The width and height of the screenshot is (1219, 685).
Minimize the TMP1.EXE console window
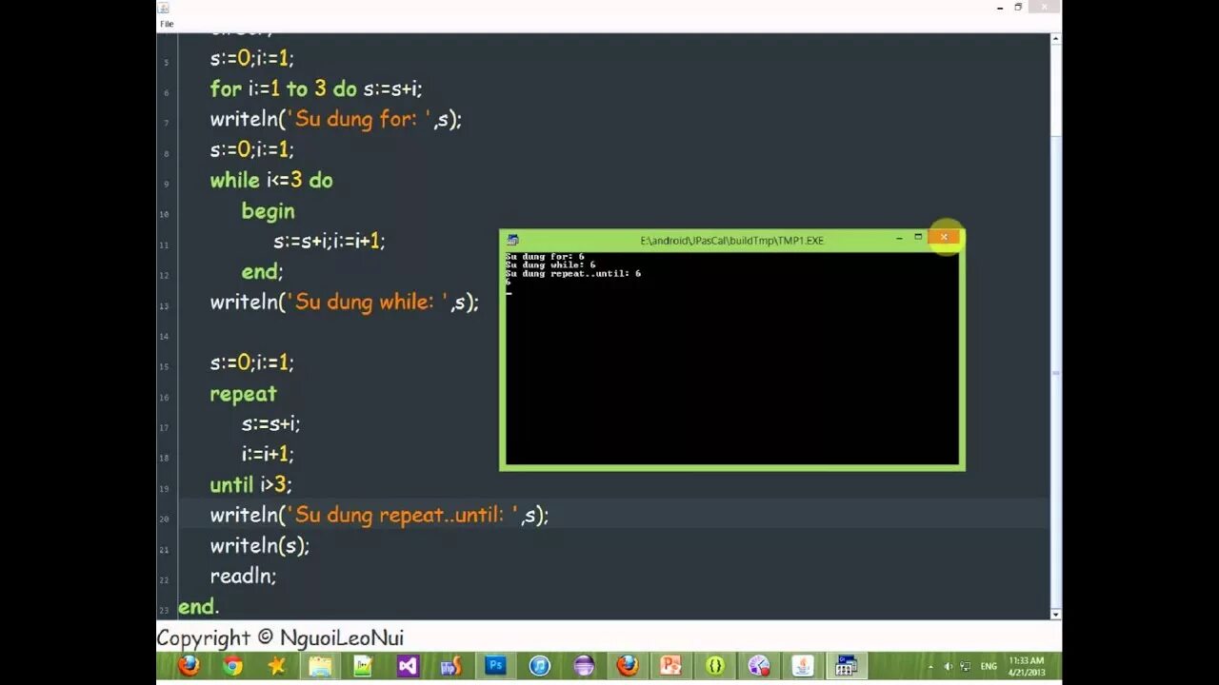(x=899, y=238)
